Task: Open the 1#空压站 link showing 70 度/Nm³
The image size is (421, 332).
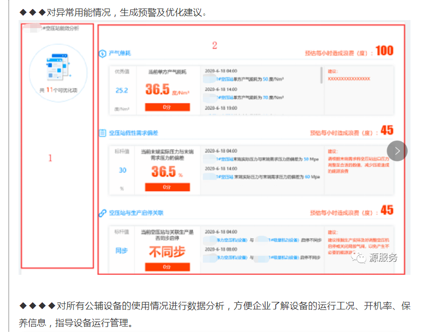Action: tap(226, 97)
